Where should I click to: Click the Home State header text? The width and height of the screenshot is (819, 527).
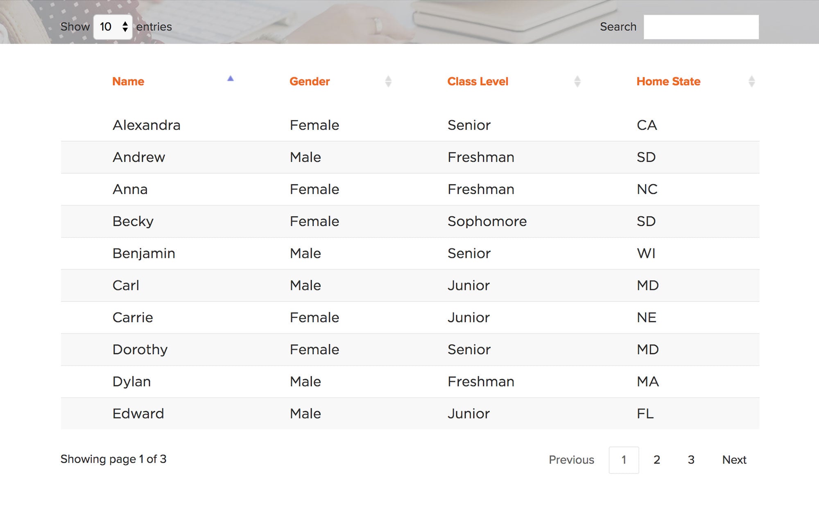(668, 82)
